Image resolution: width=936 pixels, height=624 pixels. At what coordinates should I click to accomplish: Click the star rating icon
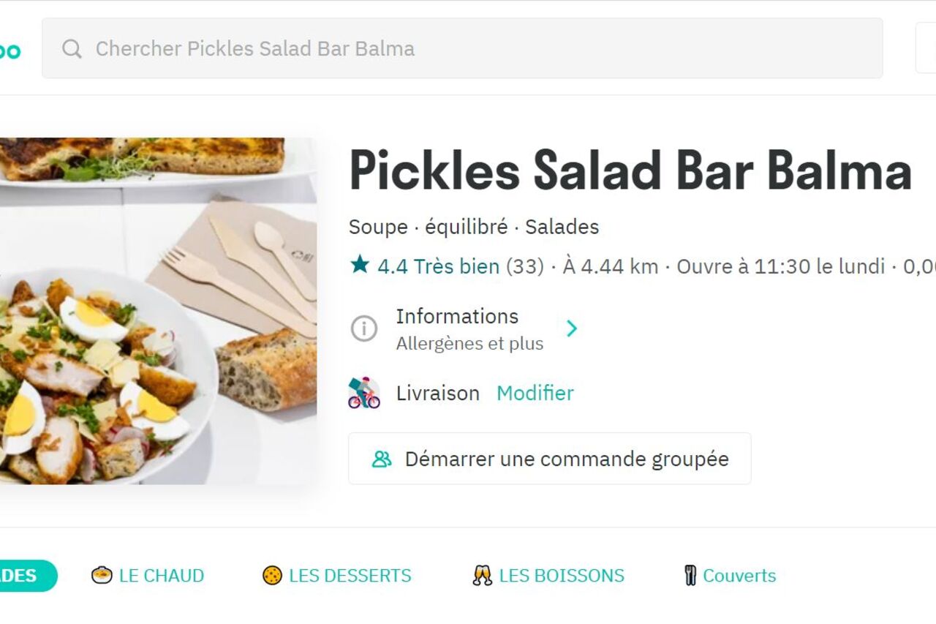coord(359,266)
